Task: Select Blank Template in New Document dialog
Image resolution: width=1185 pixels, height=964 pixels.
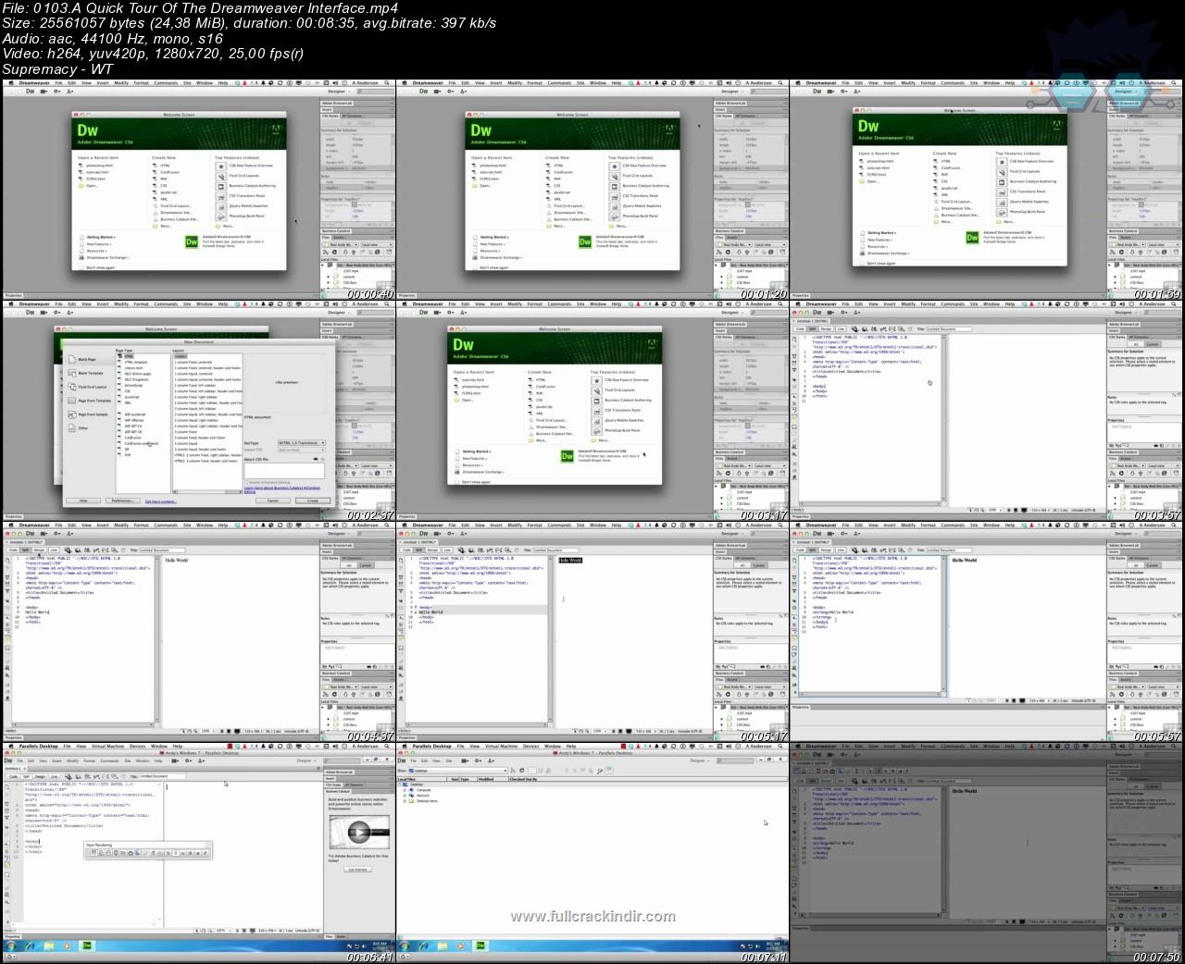Action: point(88,373)
